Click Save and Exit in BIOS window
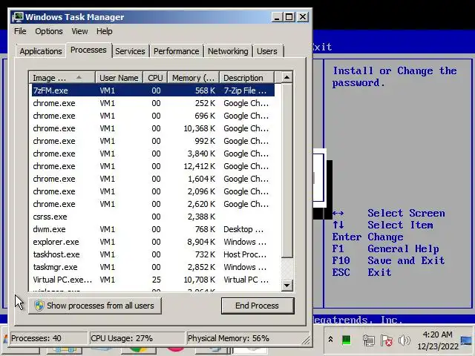This screenshot has height=356, width=475. (x=406, y=260)
